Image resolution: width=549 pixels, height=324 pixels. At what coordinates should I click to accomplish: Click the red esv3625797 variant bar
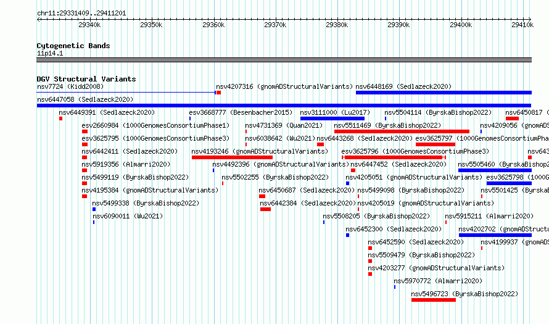[x=435, y=144]
